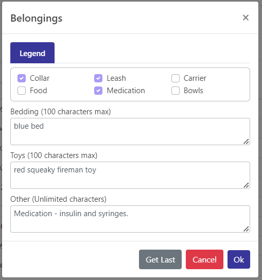This screenshot has width=262, height=280.
Task: Uncheck the Leash checkbox
Action: click(x=98, y=78)
